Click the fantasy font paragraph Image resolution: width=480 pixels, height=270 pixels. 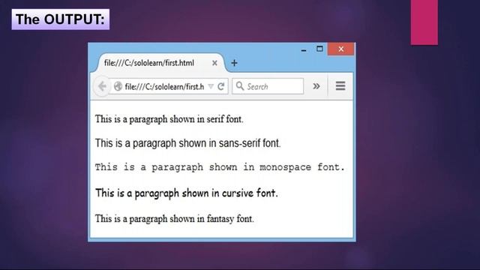[175, 219]
